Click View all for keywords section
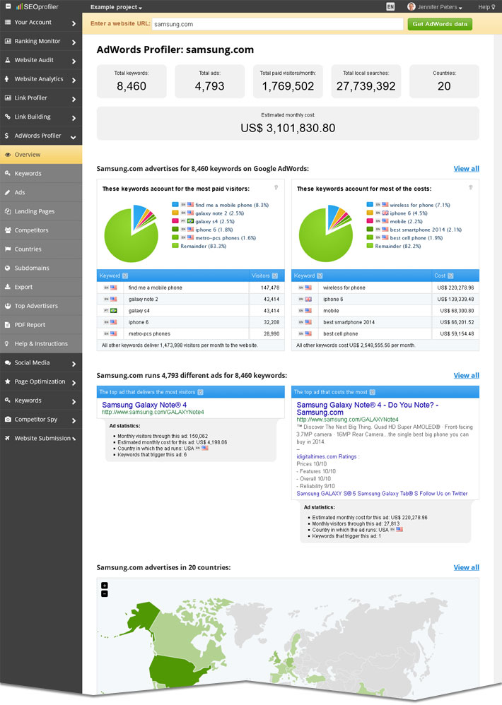502x705 pixels. coord(466,169)
